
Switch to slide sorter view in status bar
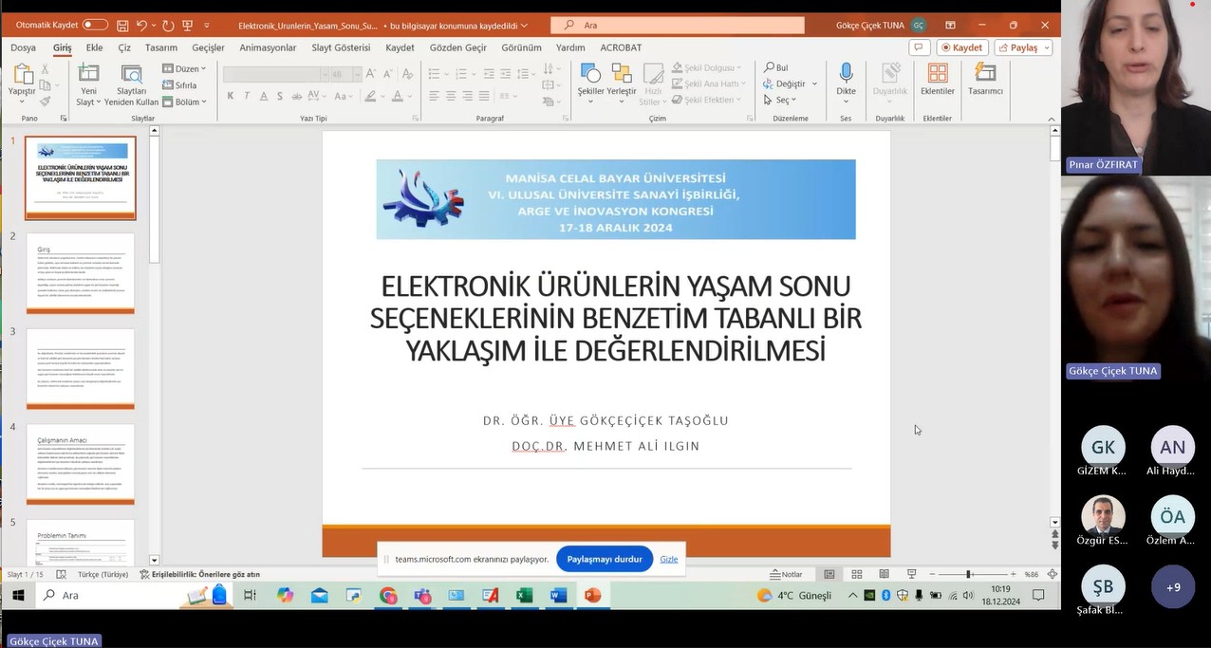[x=856, y=574]
